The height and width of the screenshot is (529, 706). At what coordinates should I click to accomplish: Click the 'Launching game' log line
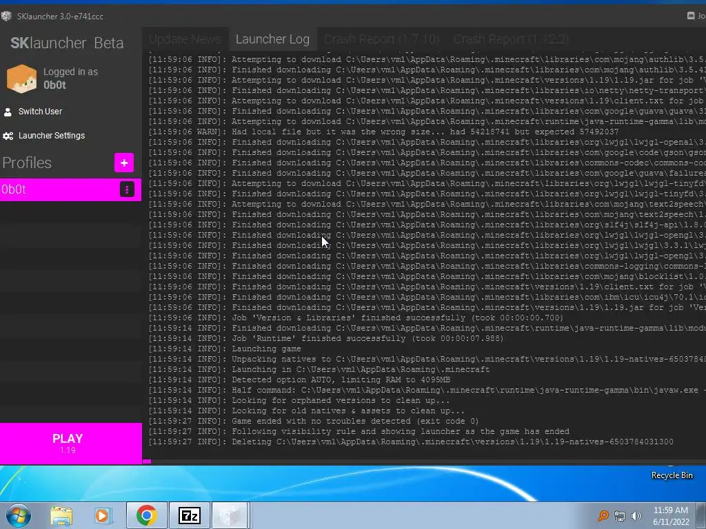coord(225,349)
